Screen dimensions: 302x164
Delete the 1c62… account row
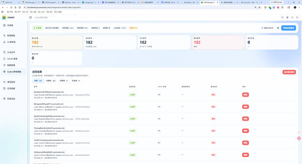[x=246, y=155]
